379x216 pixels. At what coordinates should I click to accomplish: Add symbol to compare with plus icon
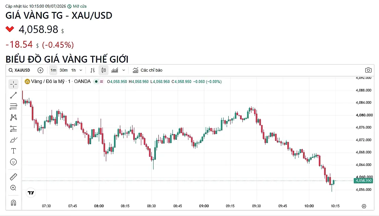[x=40, y=70]
